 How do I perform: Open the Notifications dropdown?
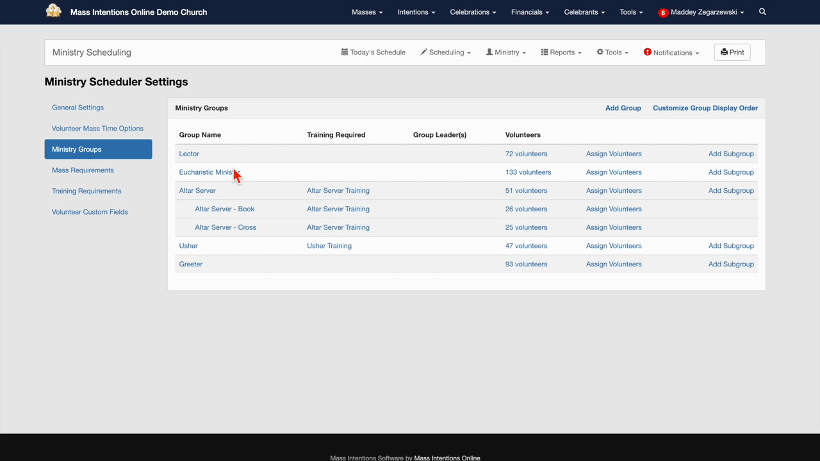click(671, 53)
